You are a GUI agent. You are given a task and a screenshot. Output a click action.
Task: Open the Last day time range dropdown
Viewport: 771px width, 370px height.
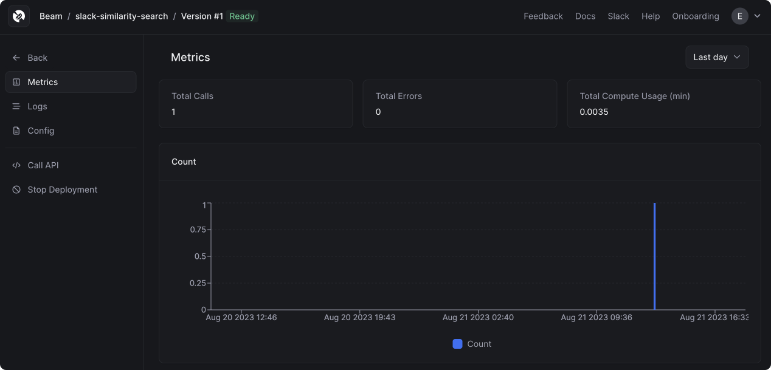[717, 57]
